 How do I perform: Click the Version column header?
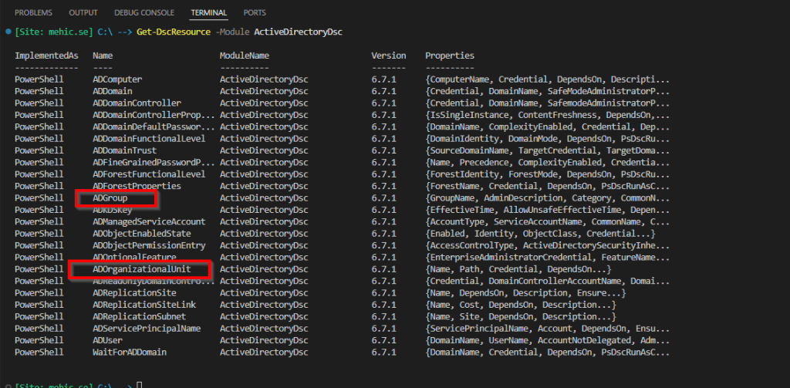click(388, 56)
